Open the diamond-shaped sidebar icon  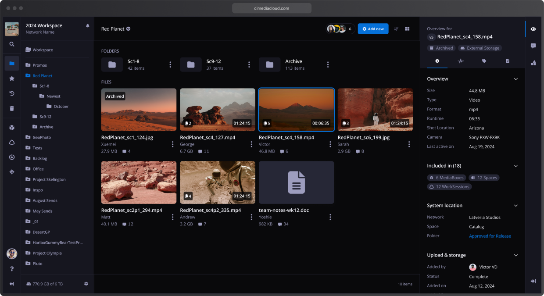[x=12, y=172]
